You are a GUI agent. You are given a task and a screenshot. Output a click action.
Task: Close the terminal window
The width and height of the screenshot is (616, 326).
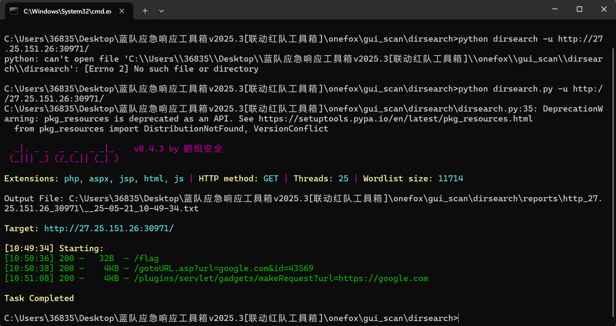point(604,9)
